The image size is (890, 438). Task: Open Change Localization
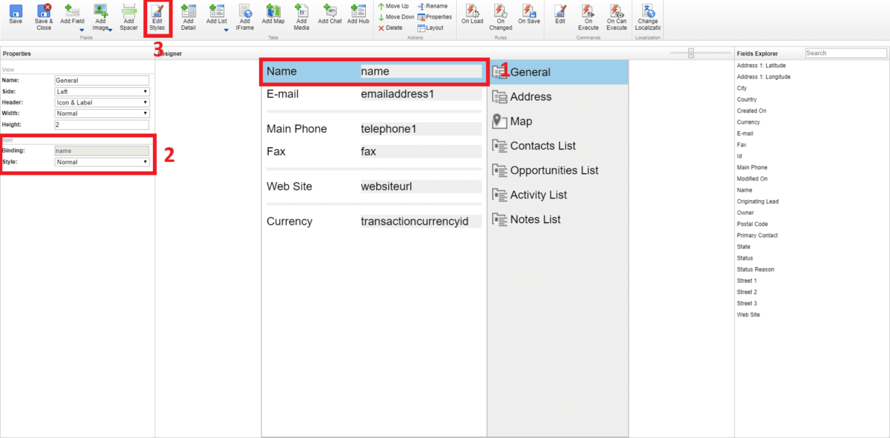[647, 15]
